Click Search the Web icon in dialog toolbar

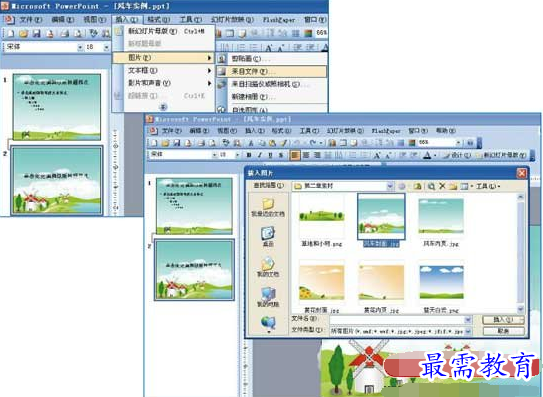[431, 186]
